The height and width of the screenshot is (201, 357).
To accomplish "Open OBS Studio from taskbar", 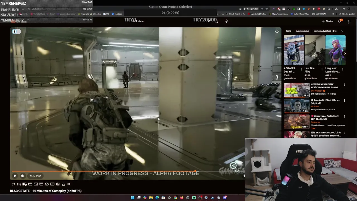I will click(200, 198).
